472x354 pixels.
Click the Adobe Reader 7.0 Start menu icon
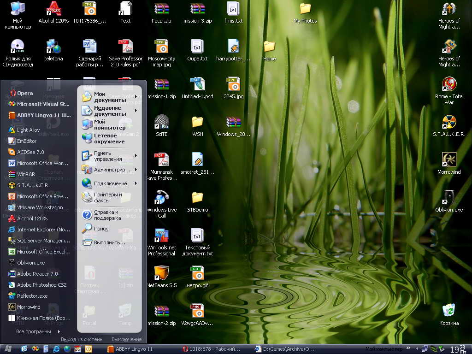coord(12,274)
